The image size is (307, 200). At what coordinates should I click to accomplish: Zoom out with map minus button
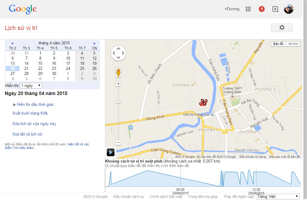[x=118, y=142]
